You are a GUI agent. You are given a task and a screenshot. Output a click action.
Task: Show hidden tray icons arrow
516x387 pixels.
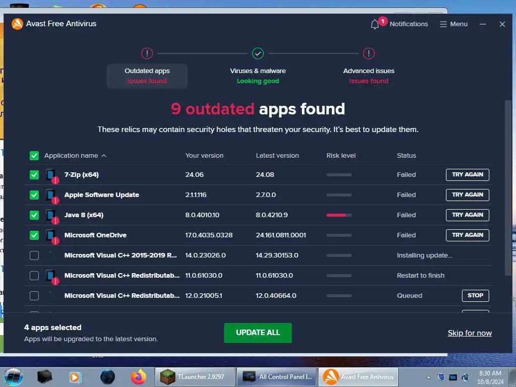pyautogui.click(x=428, y=377)
